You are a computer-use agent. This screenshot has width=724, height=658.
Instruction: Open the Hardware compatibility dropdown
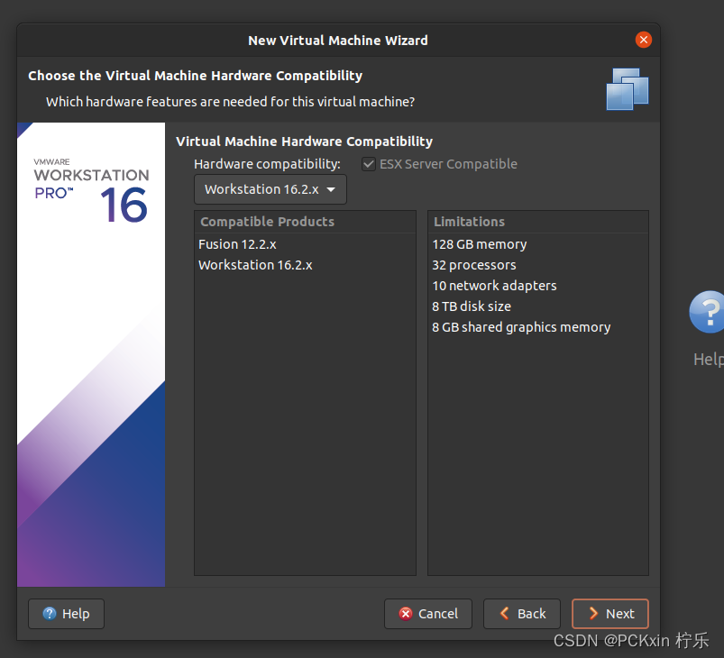coord(270,189)
